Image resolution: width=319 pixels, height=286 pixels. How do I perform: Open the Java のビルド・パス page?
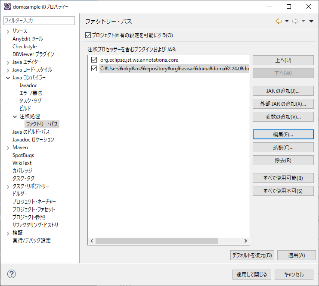click(x=31, y=132)
